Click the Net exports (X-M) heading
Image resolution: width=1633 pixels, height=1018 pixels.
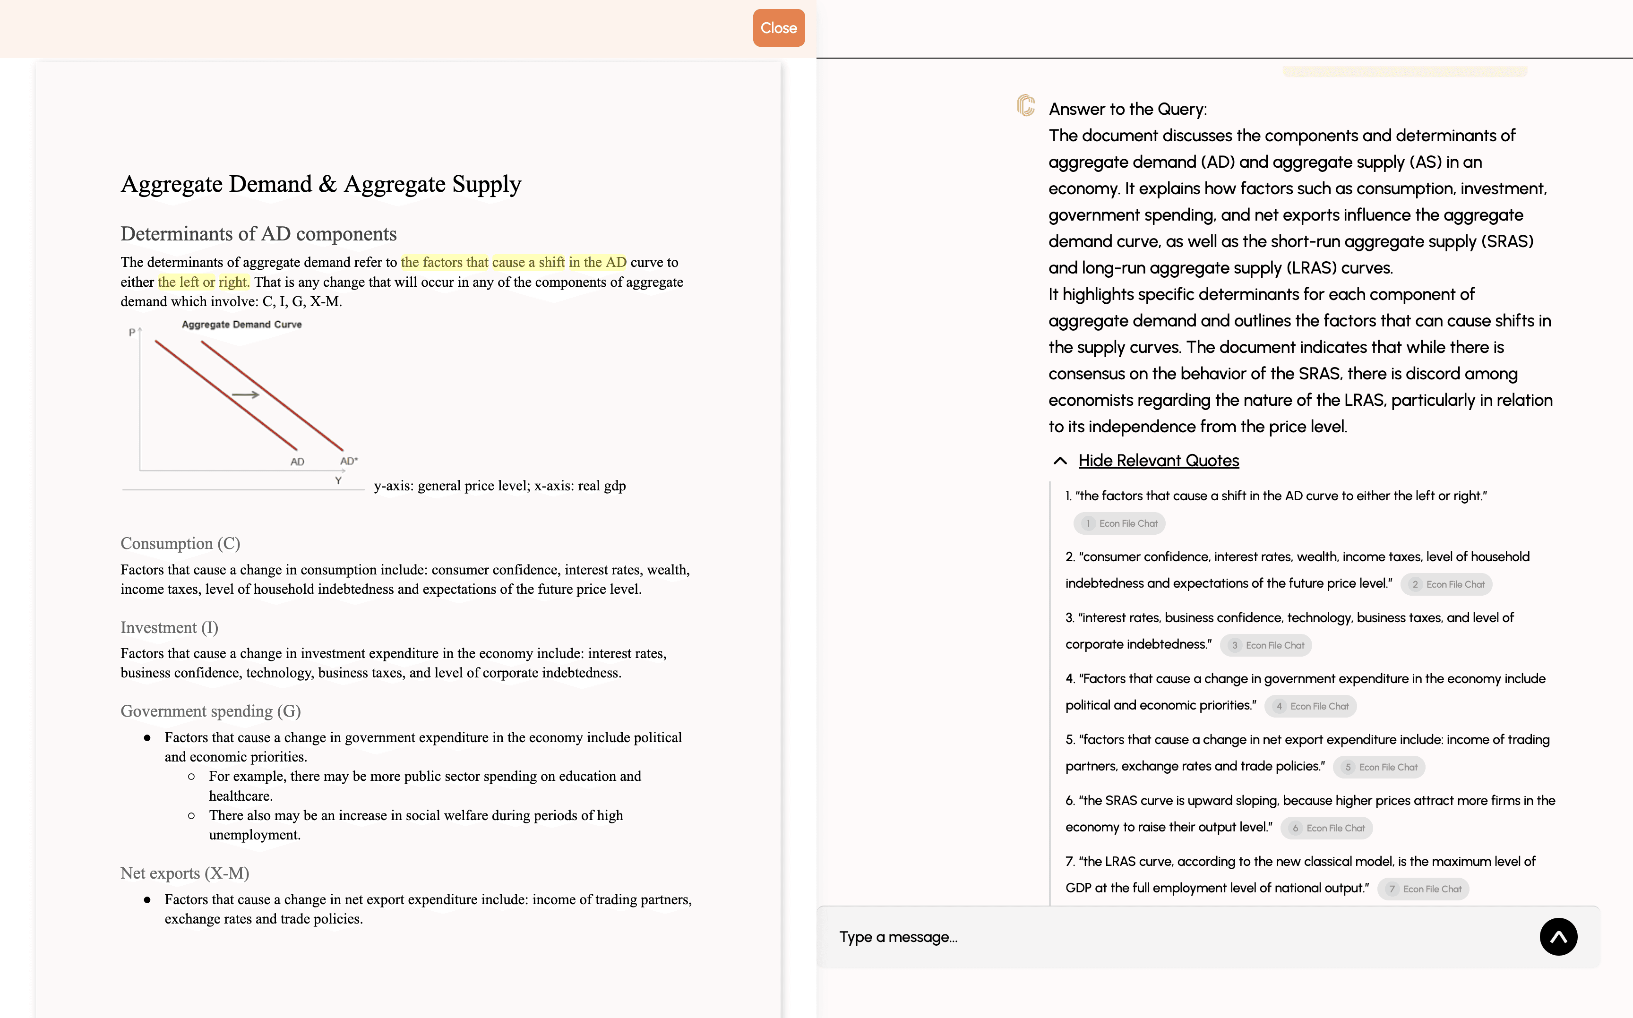tap(184, 873)
